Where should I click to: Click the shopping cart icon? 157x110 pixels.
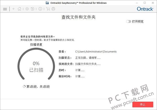click(x=48, y=9)
